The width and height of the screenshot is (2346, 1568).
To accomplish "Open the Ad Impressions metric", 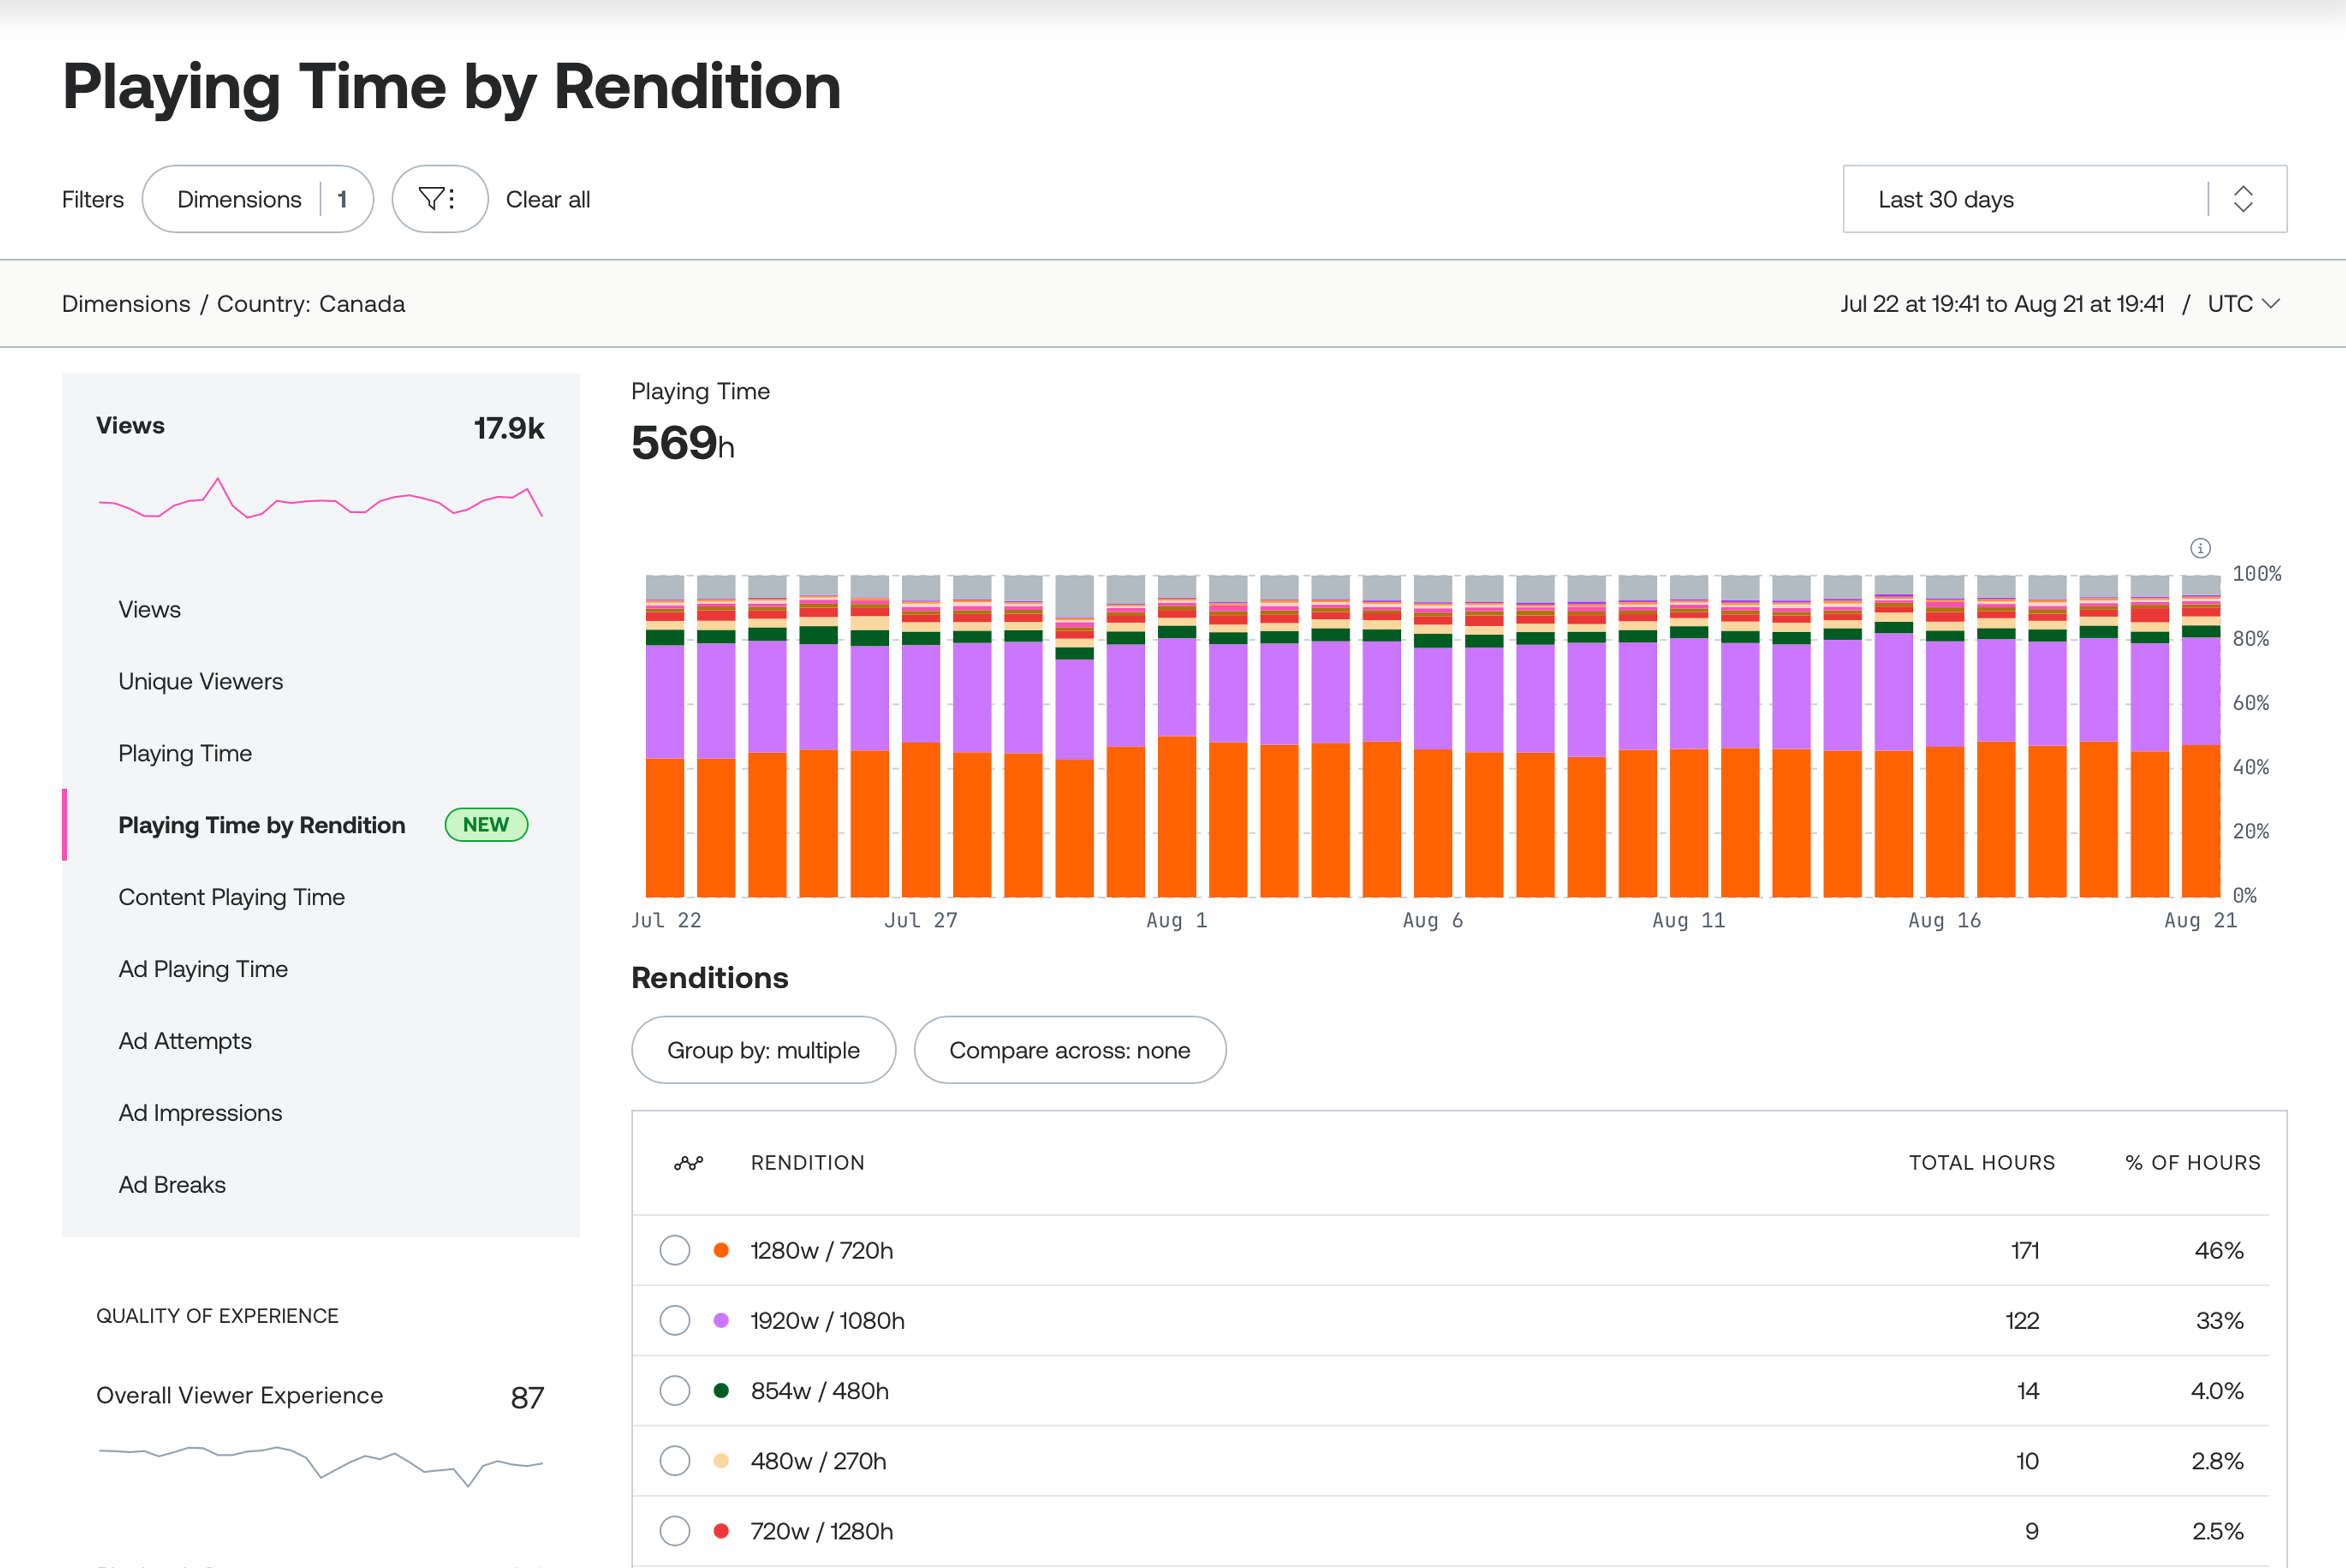I will click(200, 1113).
